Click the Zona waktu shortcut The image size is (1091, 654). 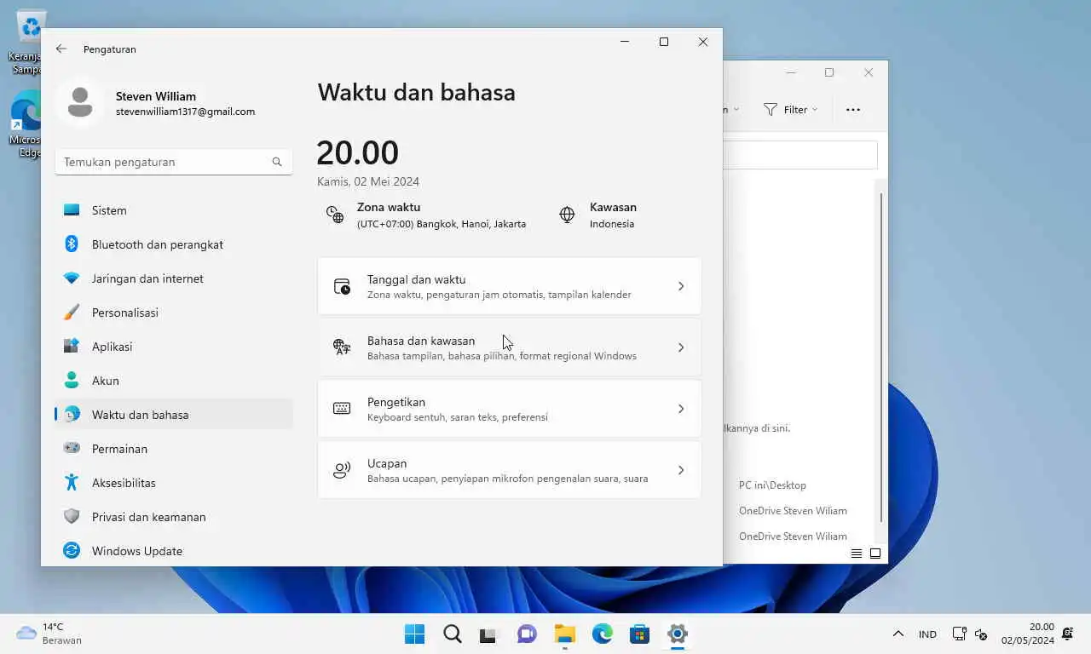tap(425, 215)
